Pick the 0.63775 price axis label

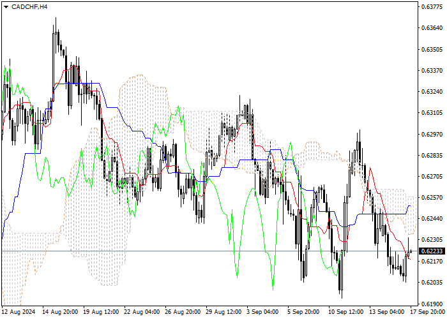coord(432,6)
